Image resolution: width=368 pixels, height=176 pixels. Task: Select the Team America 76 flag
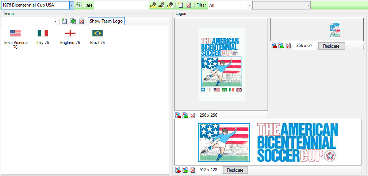tap(15, 33)
